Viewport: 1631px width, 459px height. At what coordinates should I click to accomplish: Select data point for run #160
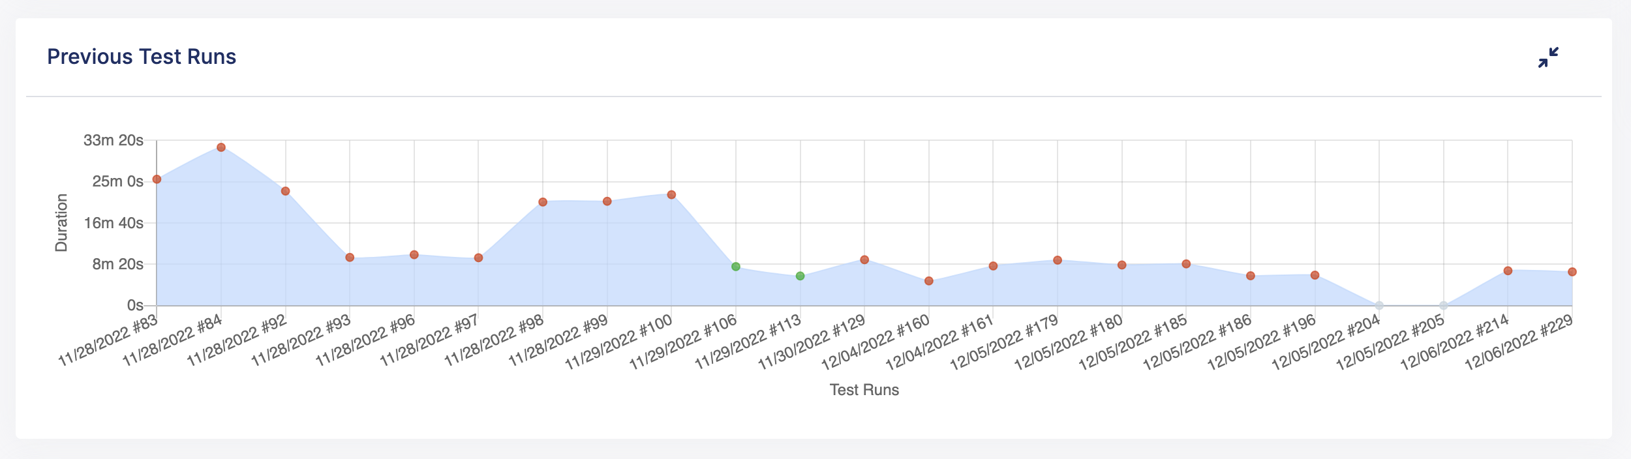(929, 281)
